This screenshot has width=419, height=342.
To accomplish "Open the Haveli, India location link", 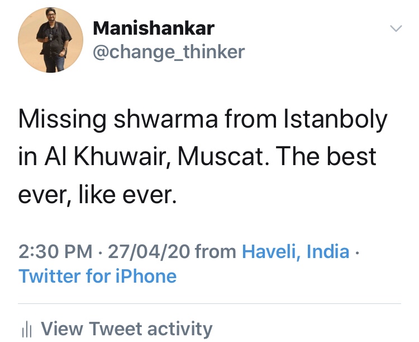I will pos(296,251).
